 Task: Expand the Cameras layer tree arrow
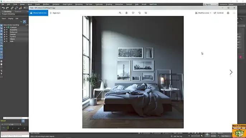[4, 34]
